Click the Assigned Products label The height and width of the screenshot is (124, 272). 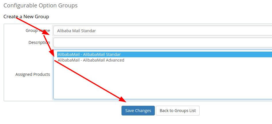[x=33, y=74]
